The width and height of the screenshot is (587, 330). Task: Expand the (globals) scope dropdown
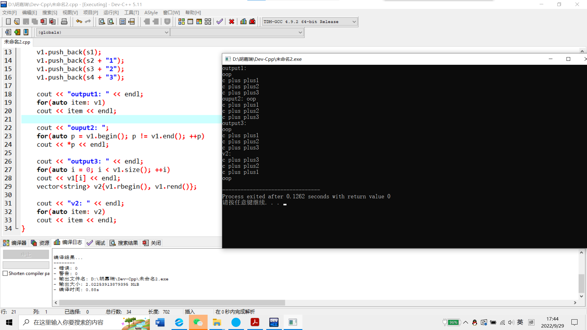click(x=166, y=32)
